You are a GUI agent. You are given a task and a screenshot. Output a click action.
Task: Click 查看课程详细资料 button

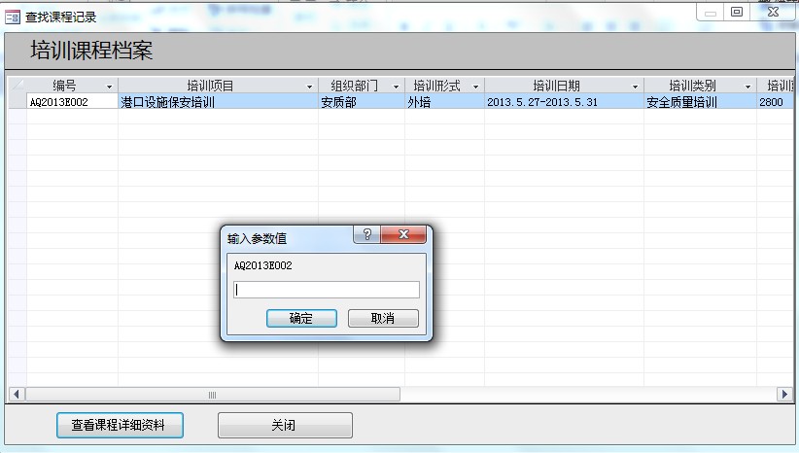click(120, 426)
